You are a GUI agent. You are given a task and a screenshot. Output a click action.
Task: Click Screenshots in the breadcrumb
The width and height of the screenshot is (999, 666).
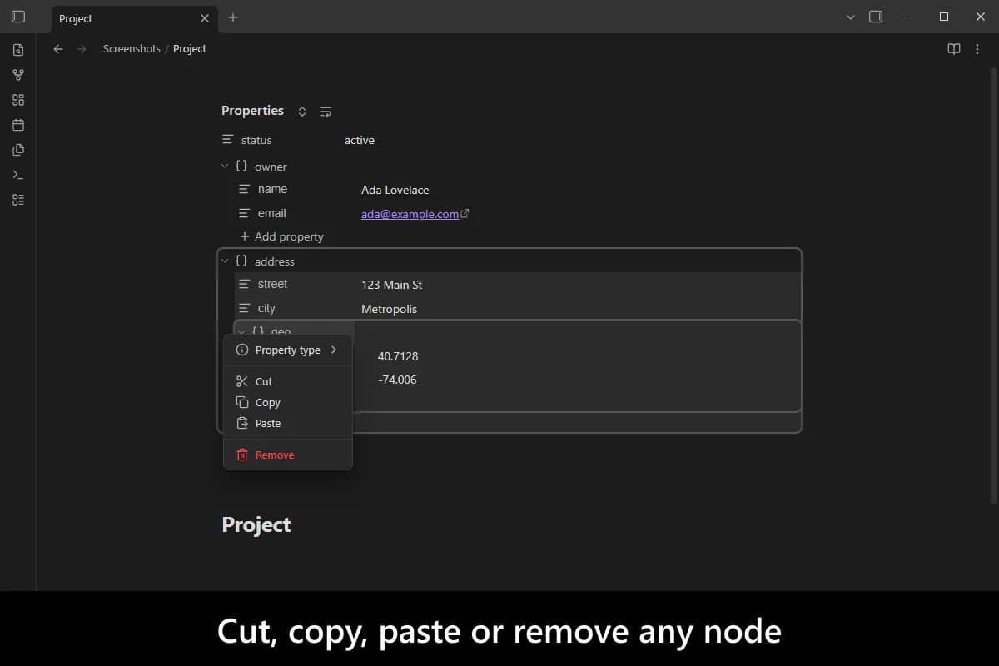[132, 49]
